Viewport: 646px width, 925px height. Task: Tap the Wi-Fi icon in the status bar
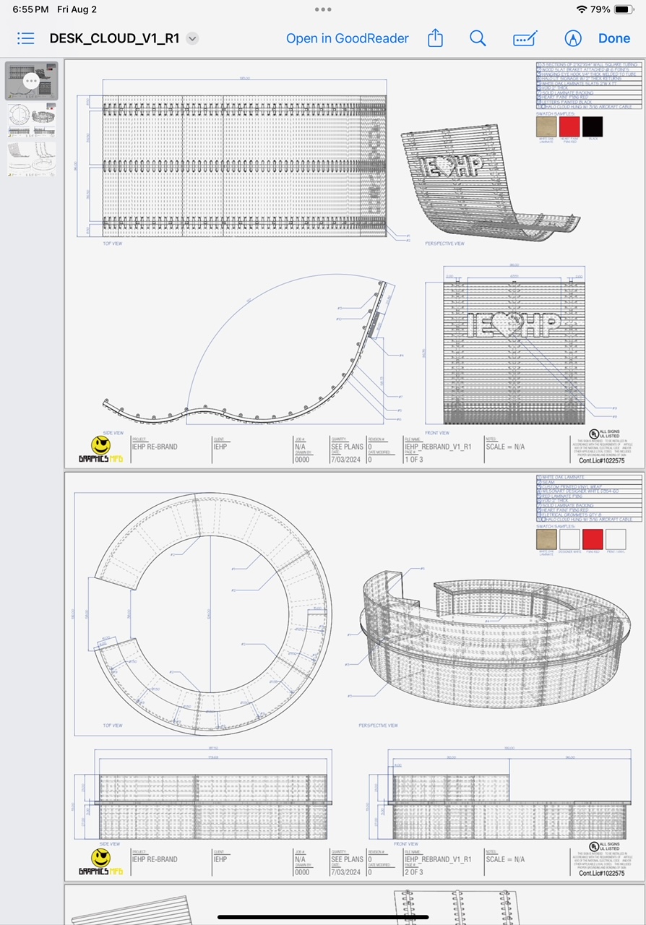(582, 9)
